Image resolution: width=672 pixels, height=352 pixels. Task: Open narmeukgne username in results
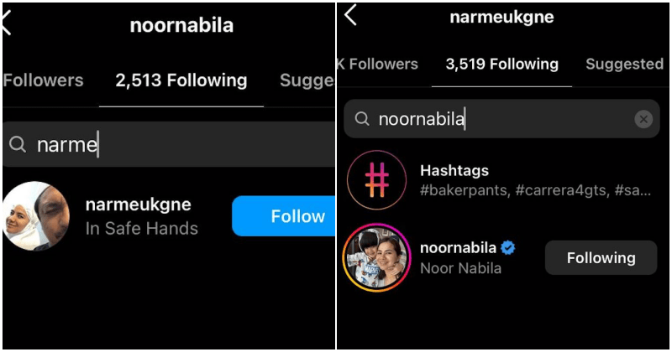click(x=138, y=204)
